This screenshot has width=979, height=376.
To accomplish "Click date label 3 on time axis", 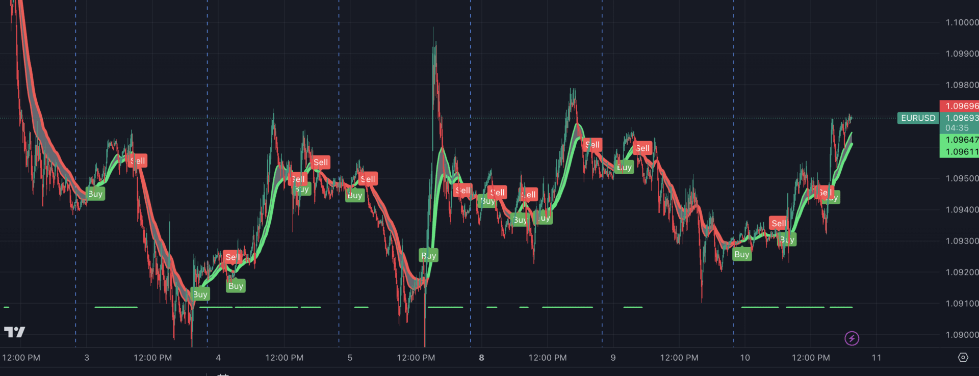I will pyautogui.click(x=87, y=358).
